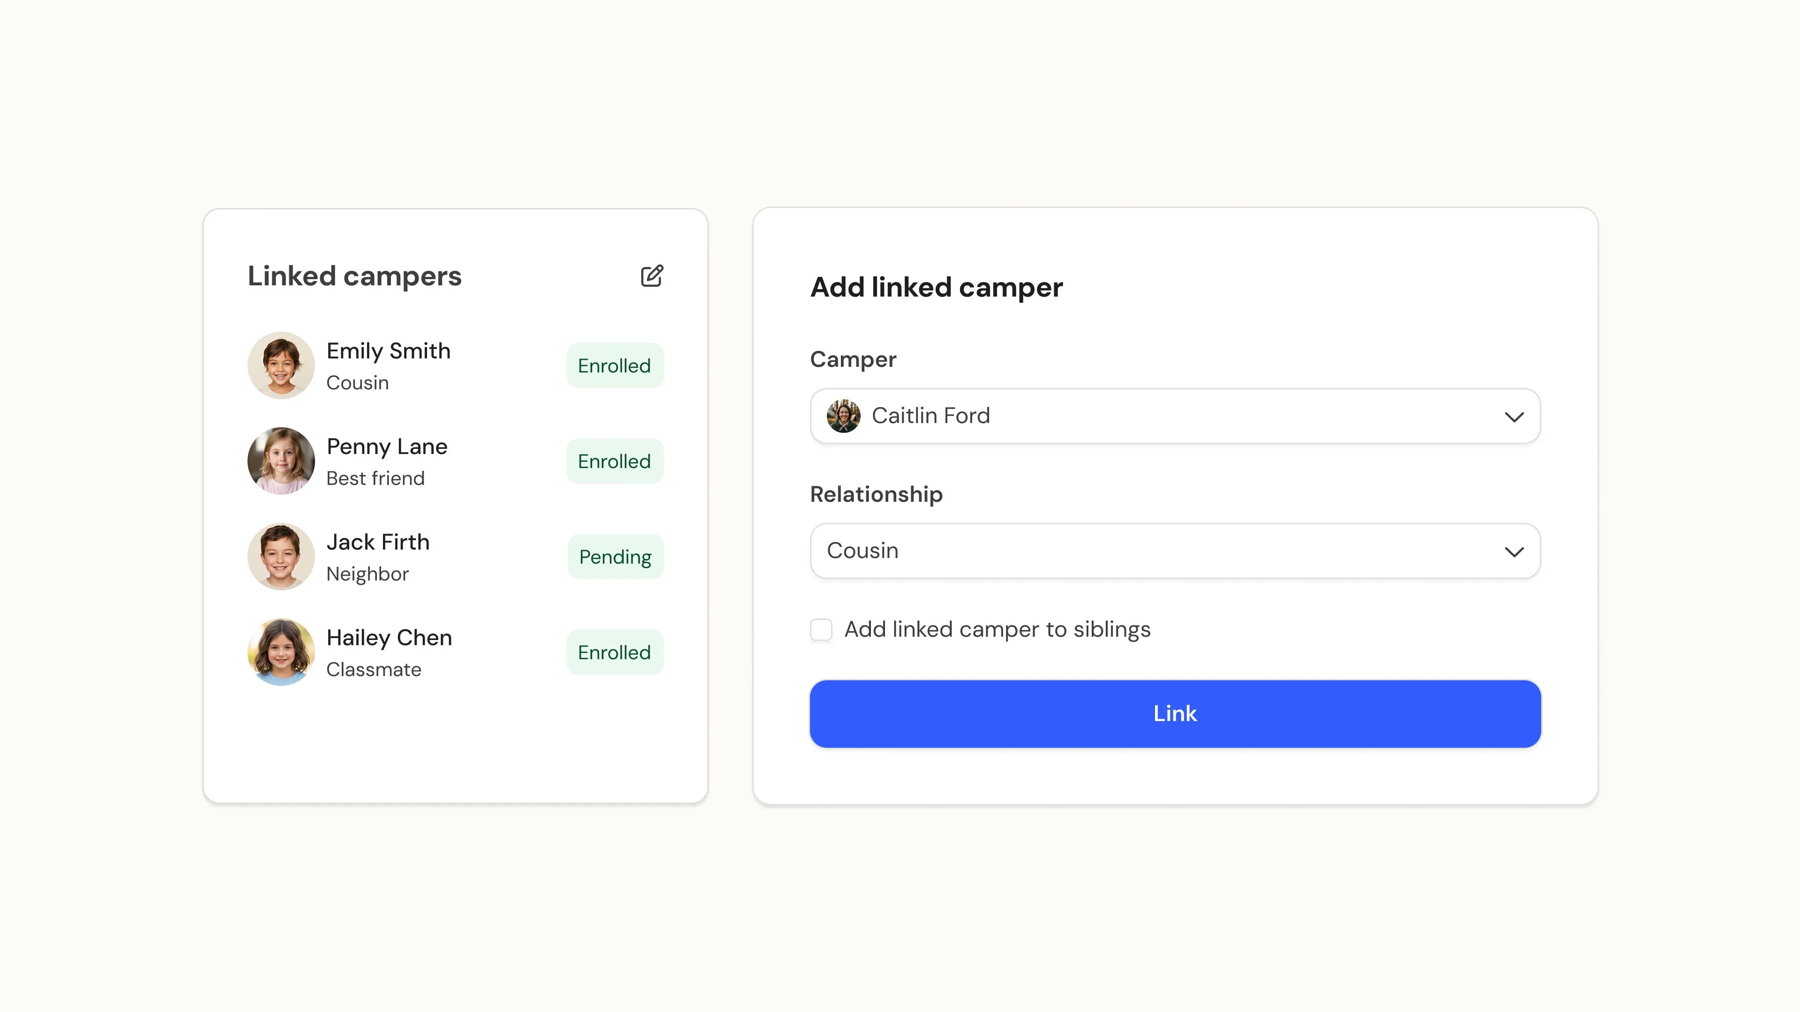Click the Add linked camper to siblings label
Screen dimensions: 1800x1012
coord(997,629)
